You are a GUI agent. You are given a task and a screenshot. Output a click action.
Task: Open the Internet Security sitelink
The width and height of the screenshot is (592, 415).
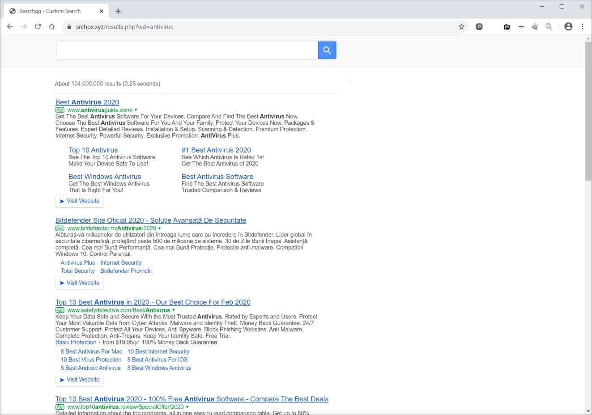(x=121, y=263)
